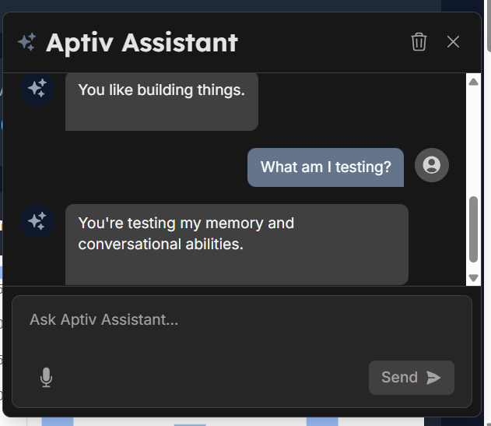Click the chat scrollbar thumb

pos(473,228)
